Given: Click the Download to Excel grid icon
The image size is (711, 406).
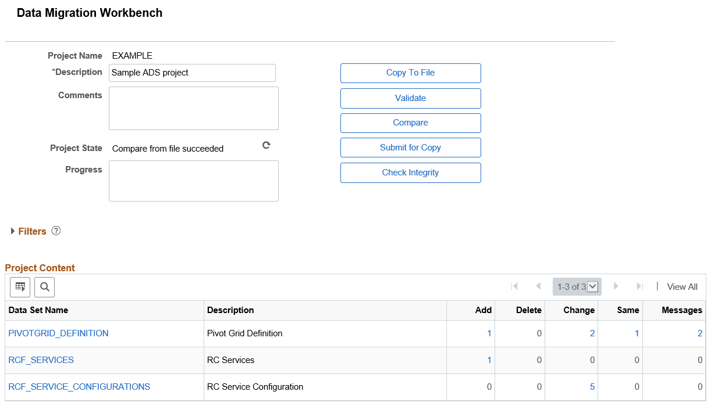Looking at the screenshot, I should pyautogui.click(x=20, y=286).
